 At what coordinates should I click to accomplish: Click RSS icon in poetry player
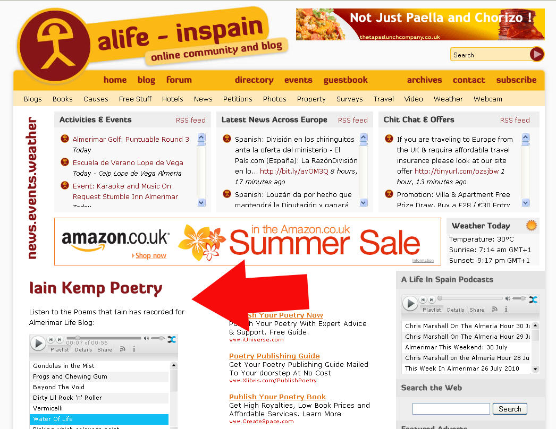(123, 349)
